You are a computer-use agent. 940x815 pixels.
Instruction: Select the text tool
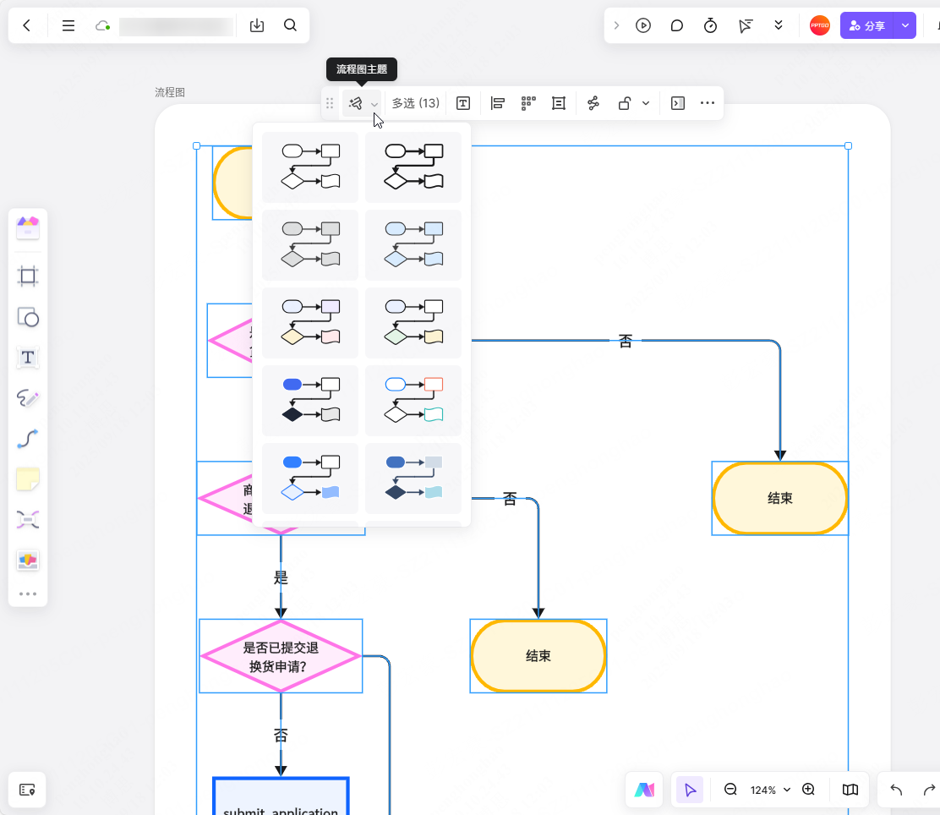click(x=28, y=358)
